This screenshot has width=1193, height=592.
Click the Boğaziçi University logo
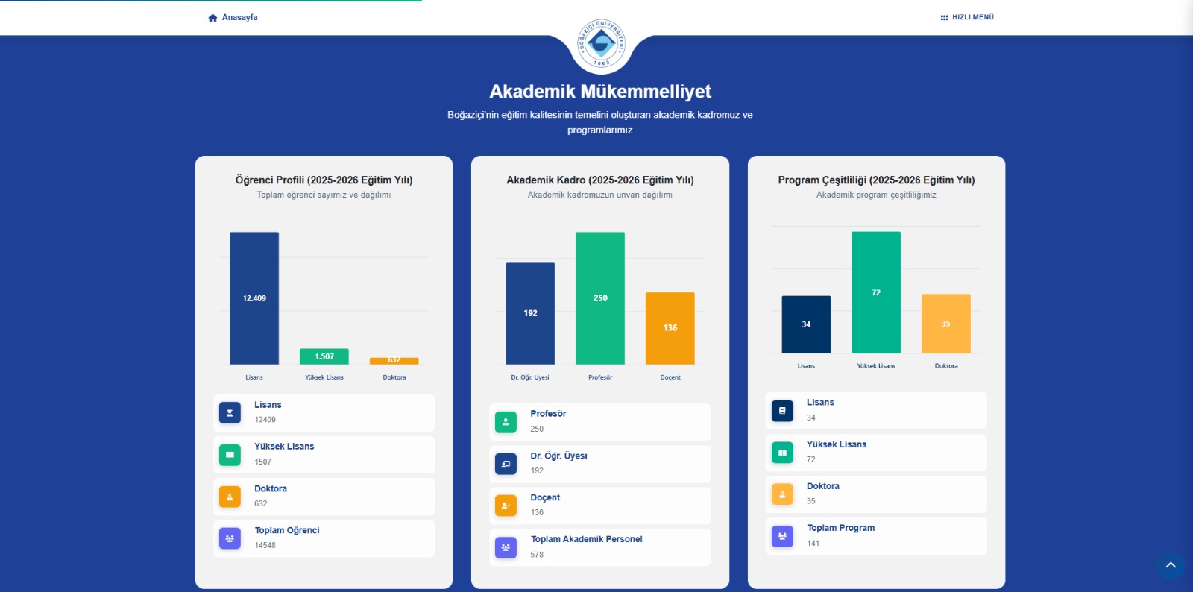pyautogui.click(x=601, y=43)
